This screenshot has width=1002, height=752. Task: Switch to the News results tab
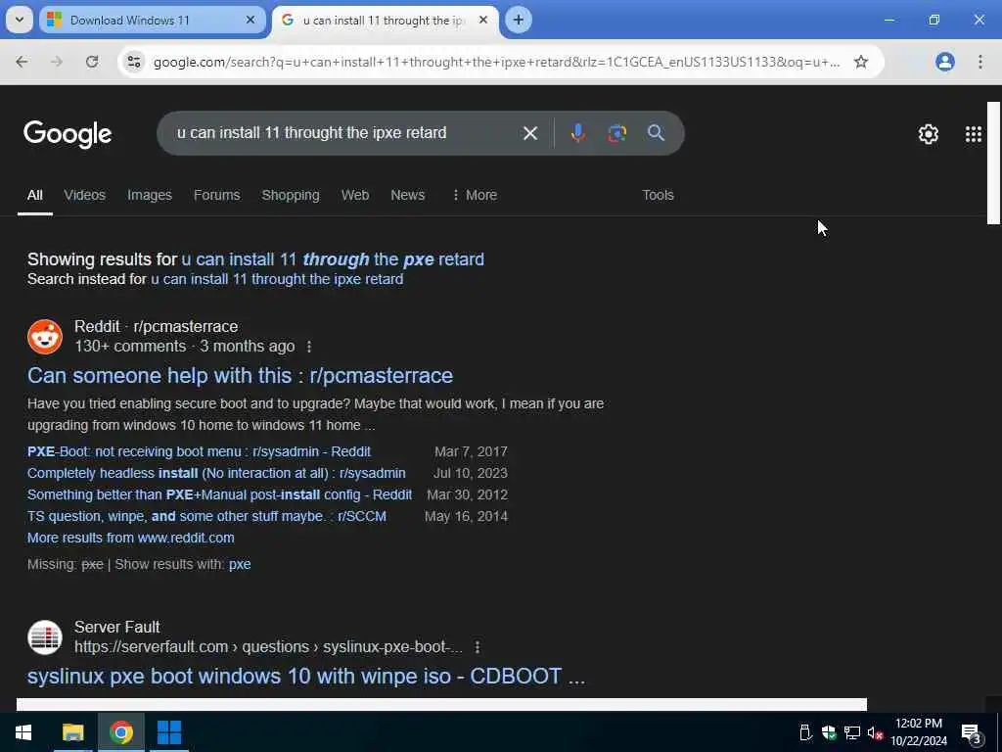coord(408,195)
